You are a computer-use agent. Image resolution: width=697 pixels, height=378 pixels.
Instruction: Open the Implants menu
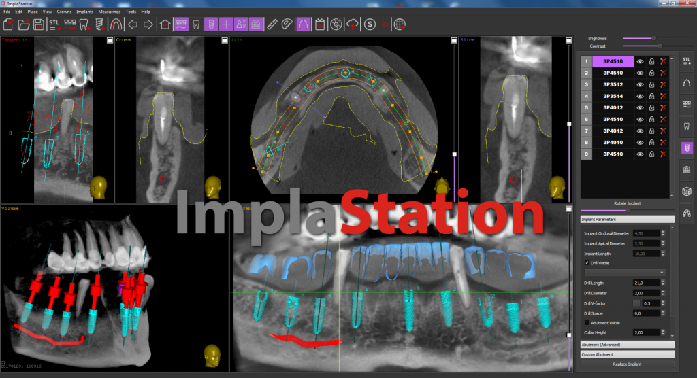tap(84, 12)
